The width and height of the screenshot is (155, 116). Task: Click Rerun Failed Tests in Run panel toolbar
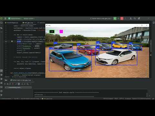click(7, 84)
